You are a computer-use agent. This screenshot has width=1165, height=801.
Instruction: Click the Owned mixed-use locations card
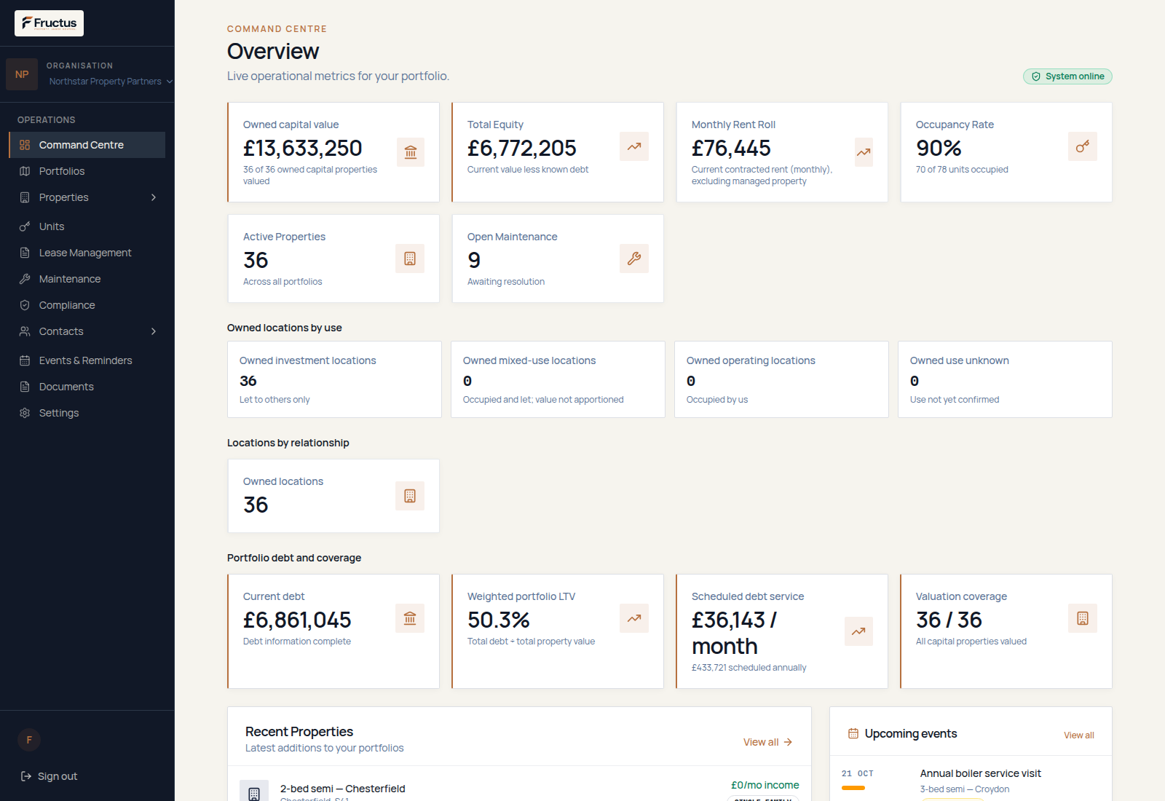click(558, 379)
